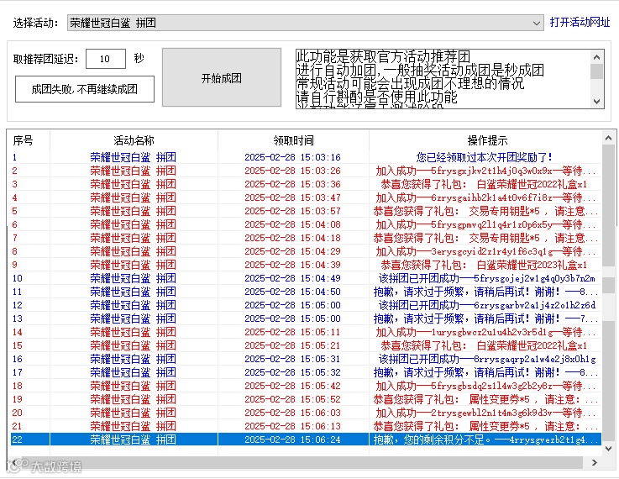Sort by the 领取时间 column header

(x=293, y=140)
